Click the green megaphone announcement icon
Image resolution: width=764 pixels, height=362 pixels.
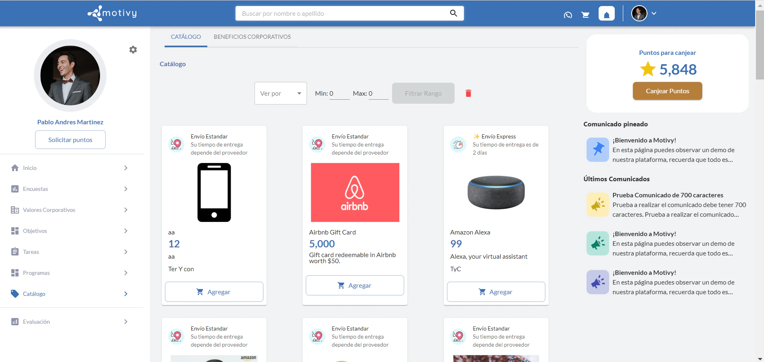click(x=598, y=243)
